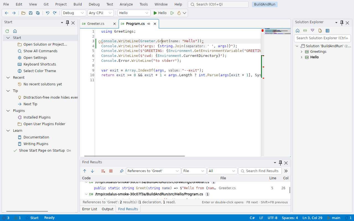Viewport: 354px width, 221px height.
Task: Click Next Tip in the Start panel
Action: [x=30, y=104]
